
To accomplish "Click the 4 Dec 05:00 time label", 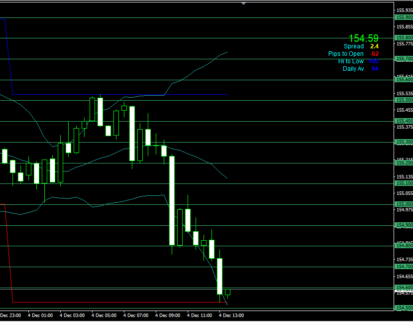I will pyautogui.click(x=104, y=316).
